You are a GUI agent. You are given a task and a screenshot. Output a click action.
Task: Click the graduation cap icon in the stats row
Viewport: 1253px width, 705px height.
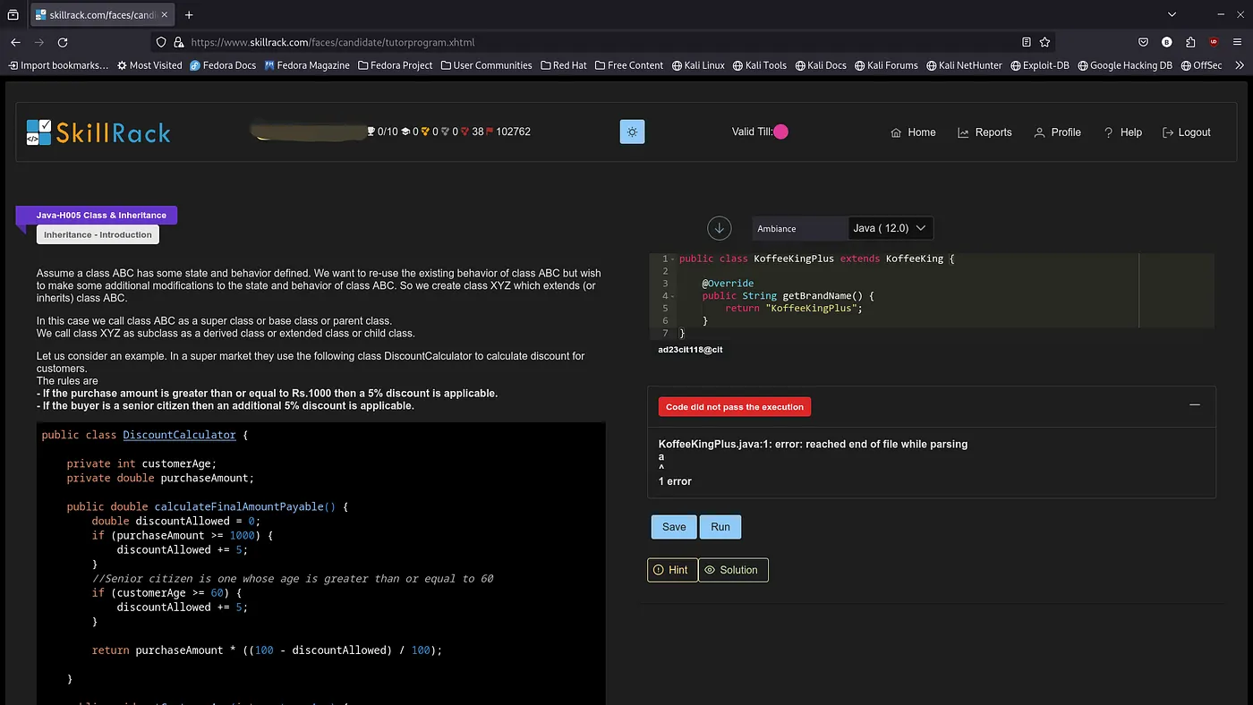pyautogui.click(x=405, y=132)
